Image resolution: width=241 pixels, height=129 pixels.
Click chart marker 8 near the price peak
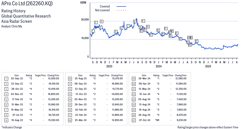[x=135, y=21]
